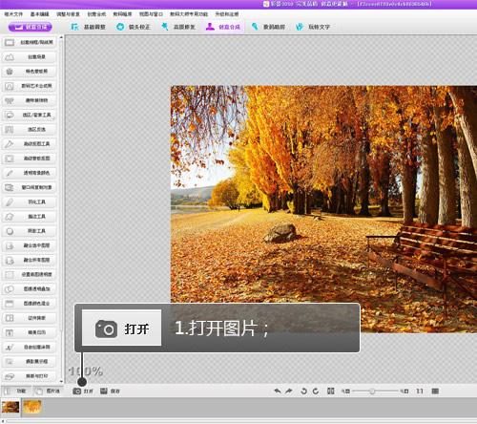The width and height of the screenshot is (477, 424).
Task: Click the 1:1 actual size button
Action: pos(420,391)
